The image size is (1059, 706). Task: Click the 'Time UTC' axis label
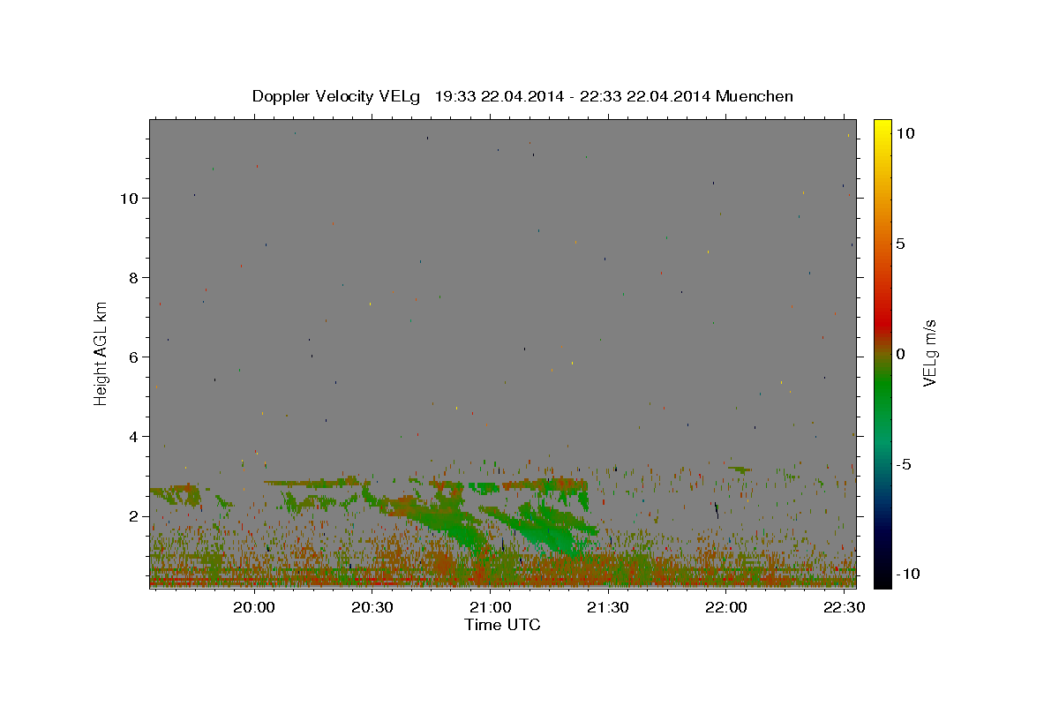click(502, 625)
